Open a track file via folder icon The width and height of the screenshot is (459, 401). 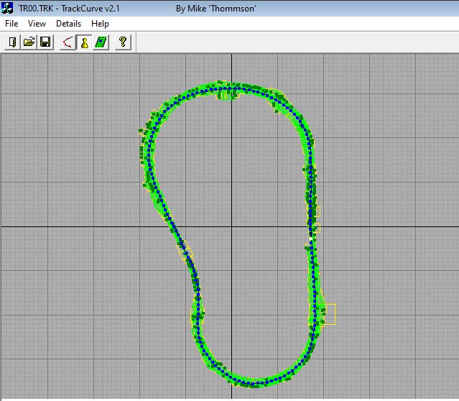pyautogui.click(x=29, y=42)
